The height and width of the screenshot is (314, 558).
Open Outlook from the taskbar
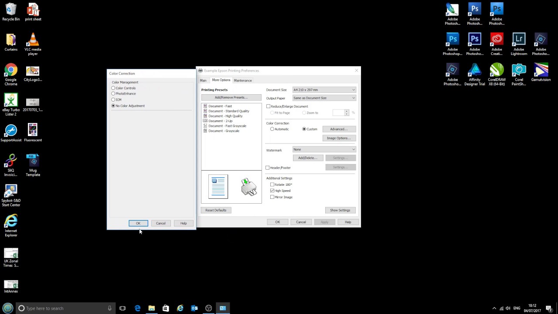(x=194, y=308)
